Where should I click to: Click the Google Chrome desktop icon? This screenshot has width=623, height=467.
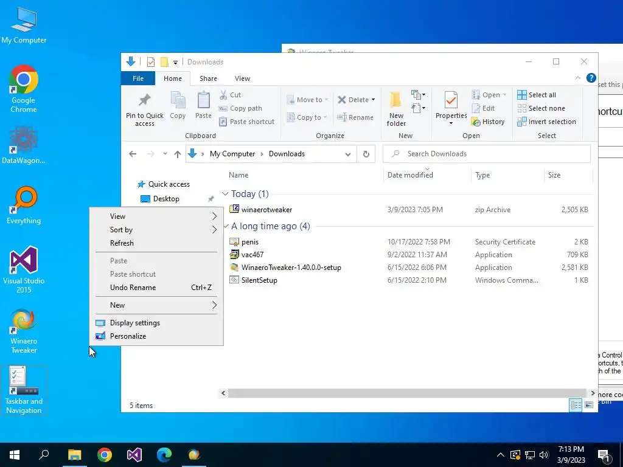[24, 89]
